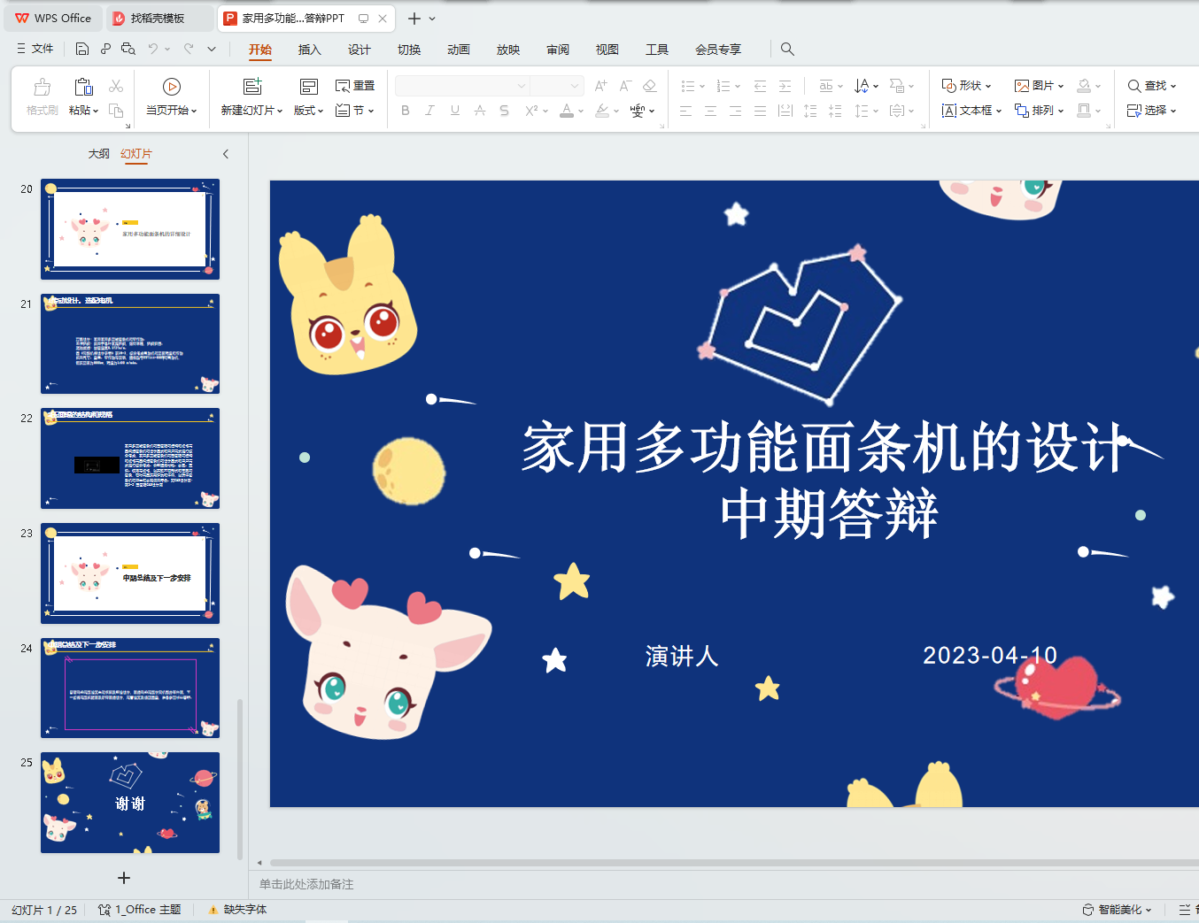
Task: Toggle Italic formatting
Action: click(429, 111)
